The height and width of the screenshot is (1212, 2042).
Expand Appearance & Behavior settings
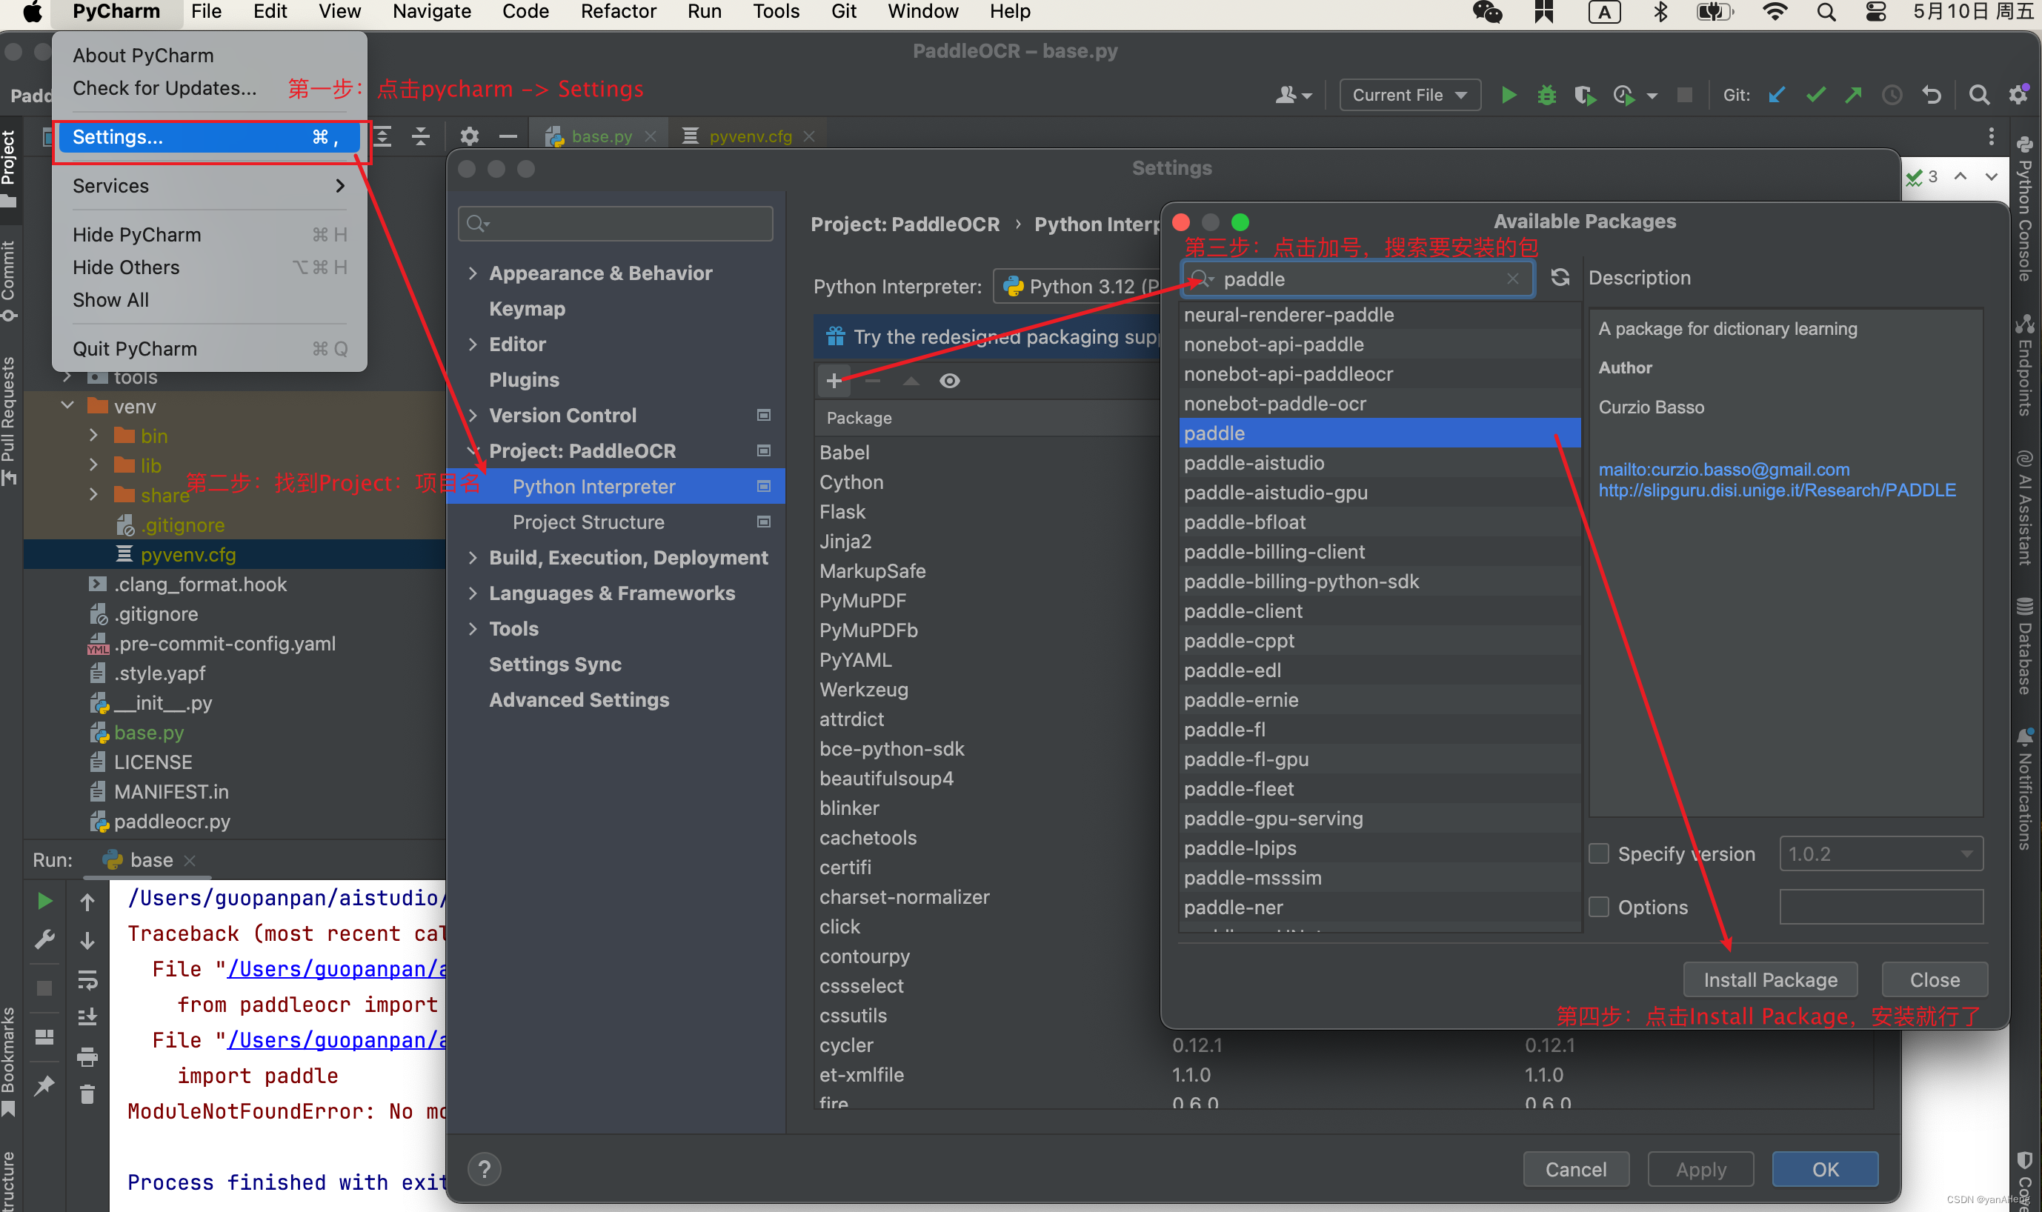click(473, 273)
